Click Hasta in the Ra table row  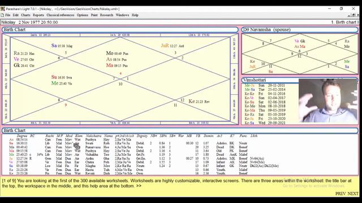click(89, 170)
